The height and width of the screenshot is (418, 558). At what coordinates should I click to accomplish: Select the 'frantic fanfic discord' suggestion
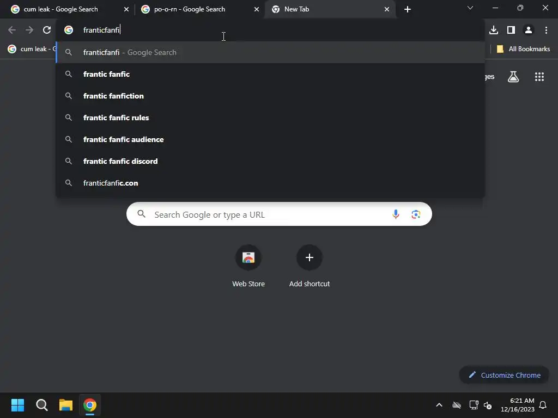click(270, 161)
